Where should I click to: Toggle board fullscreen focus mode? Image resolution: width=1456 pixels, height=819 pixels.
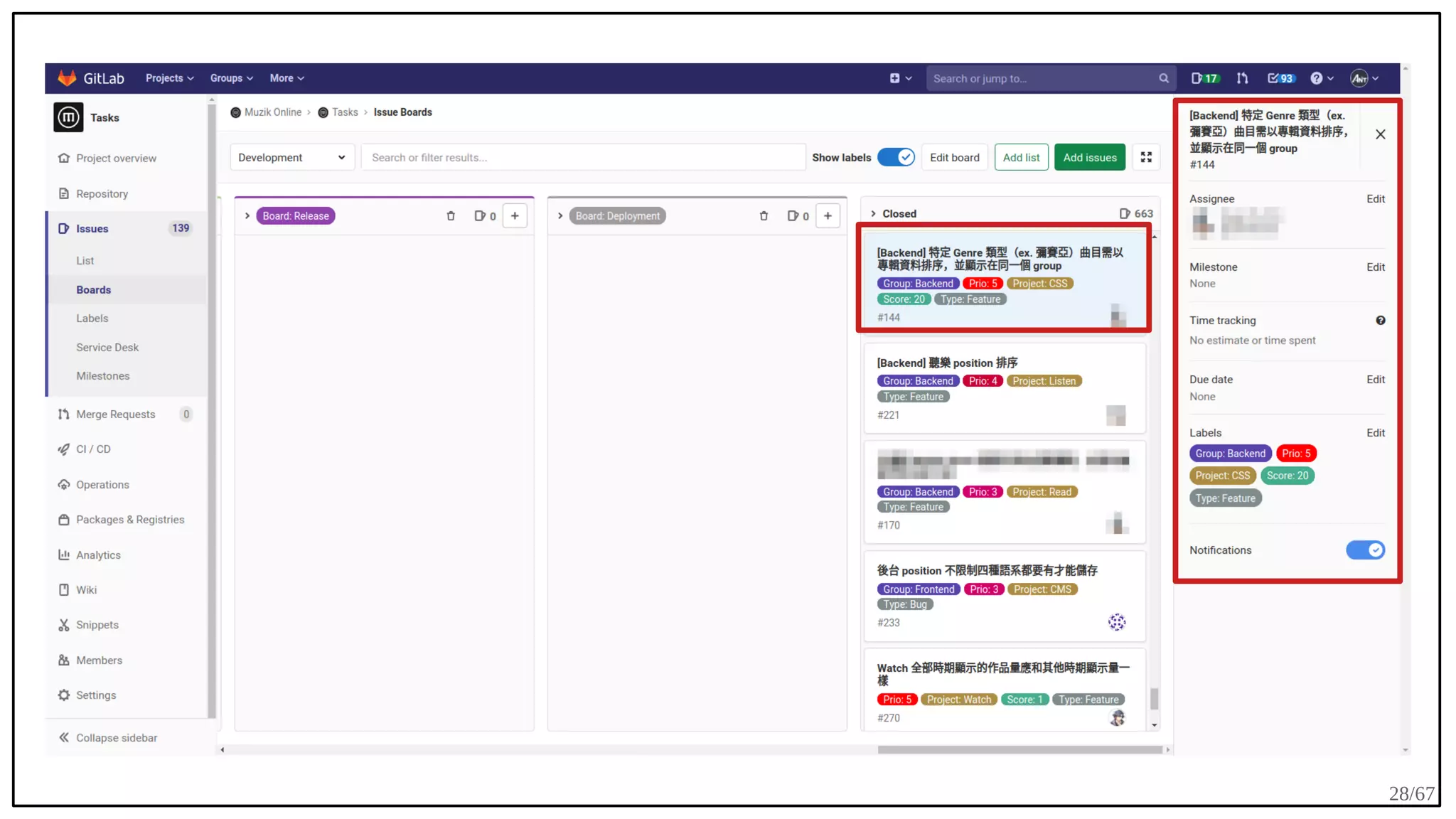pyautogui.click(x=1146, y=157)
